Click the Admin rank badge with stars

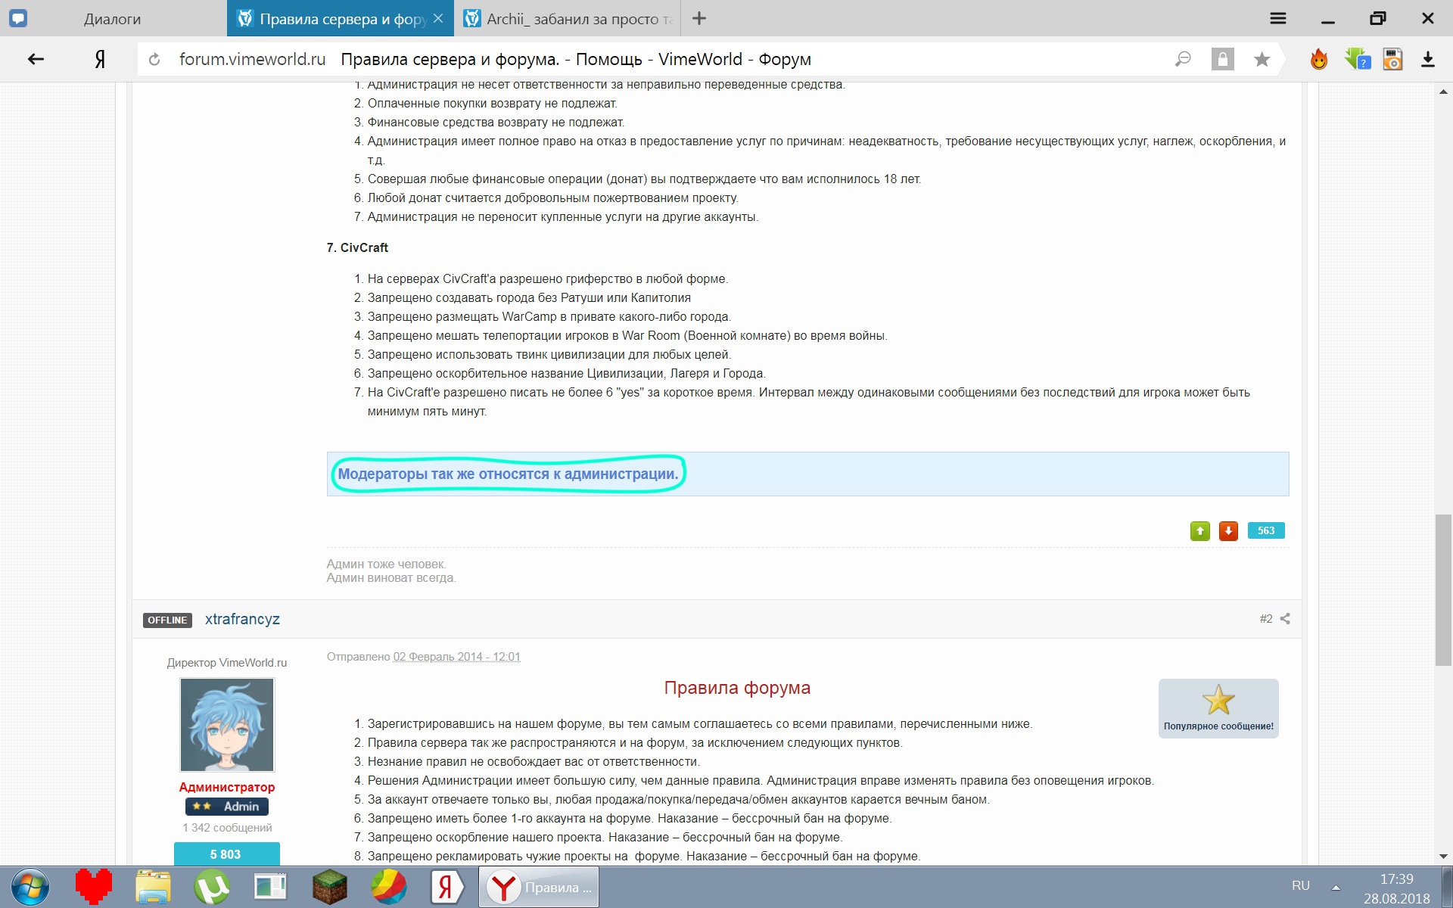coord(227,807)
